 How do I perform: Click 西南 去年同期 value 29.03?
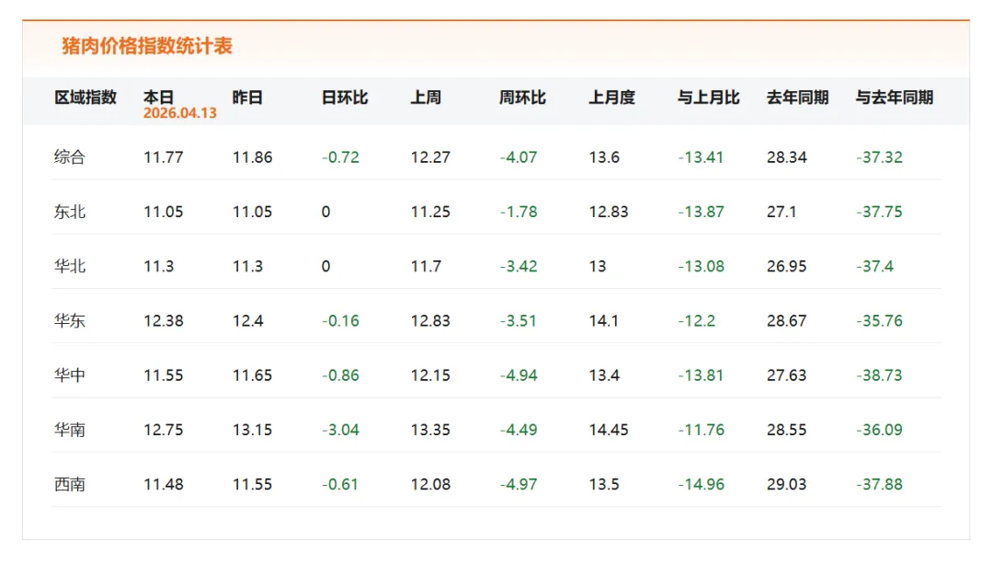pos(786,484)
